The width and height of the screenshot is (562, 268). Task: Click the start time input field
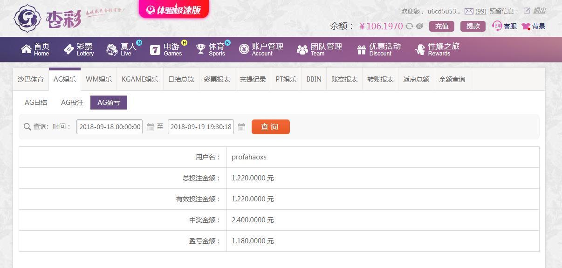point(110,127)
